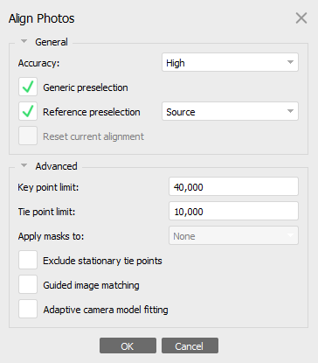Enable Adaptive camera model fitting
Viewport: 318px width, 363px height.
tap(28, 309)
